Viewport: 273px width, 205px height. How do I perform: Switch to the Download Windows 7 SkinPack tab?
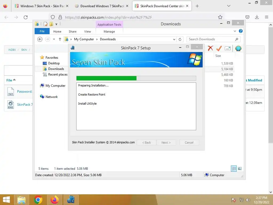[102, 6]
